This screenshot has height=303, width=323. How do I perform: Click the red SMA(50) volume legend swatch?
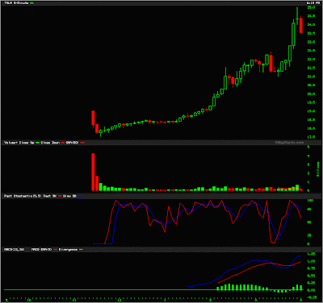pyautogui.click(x=82, y=143)
